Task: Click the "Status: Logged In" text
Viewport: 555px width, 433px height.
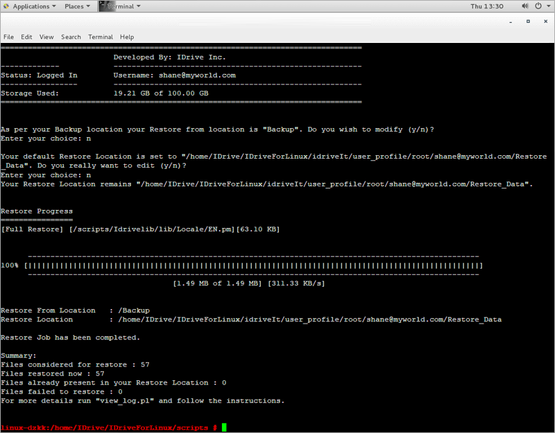Action: (x=39, y=76)
